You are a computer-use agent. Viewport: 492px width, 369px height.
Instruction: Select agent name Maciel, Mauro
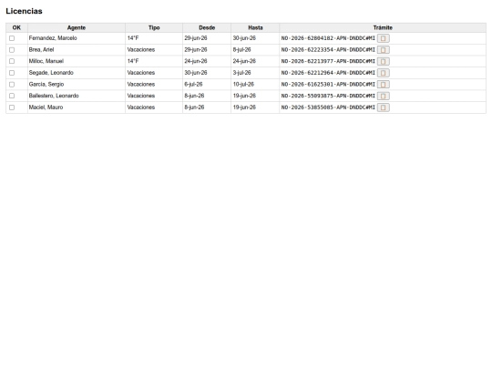46,107
